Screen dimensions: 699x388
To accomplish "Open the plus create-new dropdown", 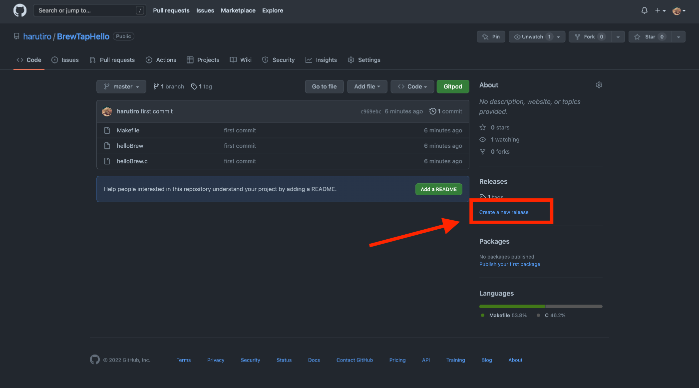I will [x=661, y=10].
